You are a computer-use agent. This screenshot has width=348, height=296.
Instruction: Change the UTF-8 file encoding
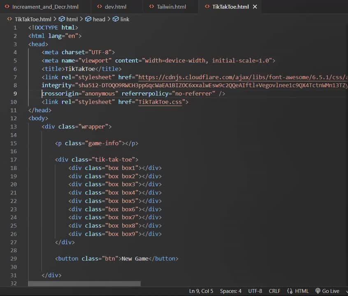coord(255,291)
